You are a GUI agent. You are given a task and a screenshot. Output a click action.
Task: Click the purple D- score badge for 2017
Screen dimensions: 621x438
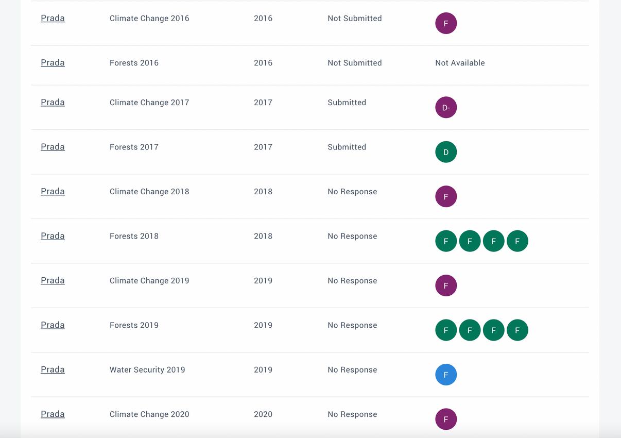446,107
